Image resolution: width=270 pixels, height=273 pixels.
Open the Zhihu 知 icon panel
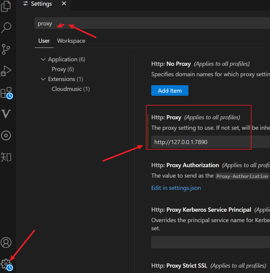pyautogui.click(x=6, y=157)
